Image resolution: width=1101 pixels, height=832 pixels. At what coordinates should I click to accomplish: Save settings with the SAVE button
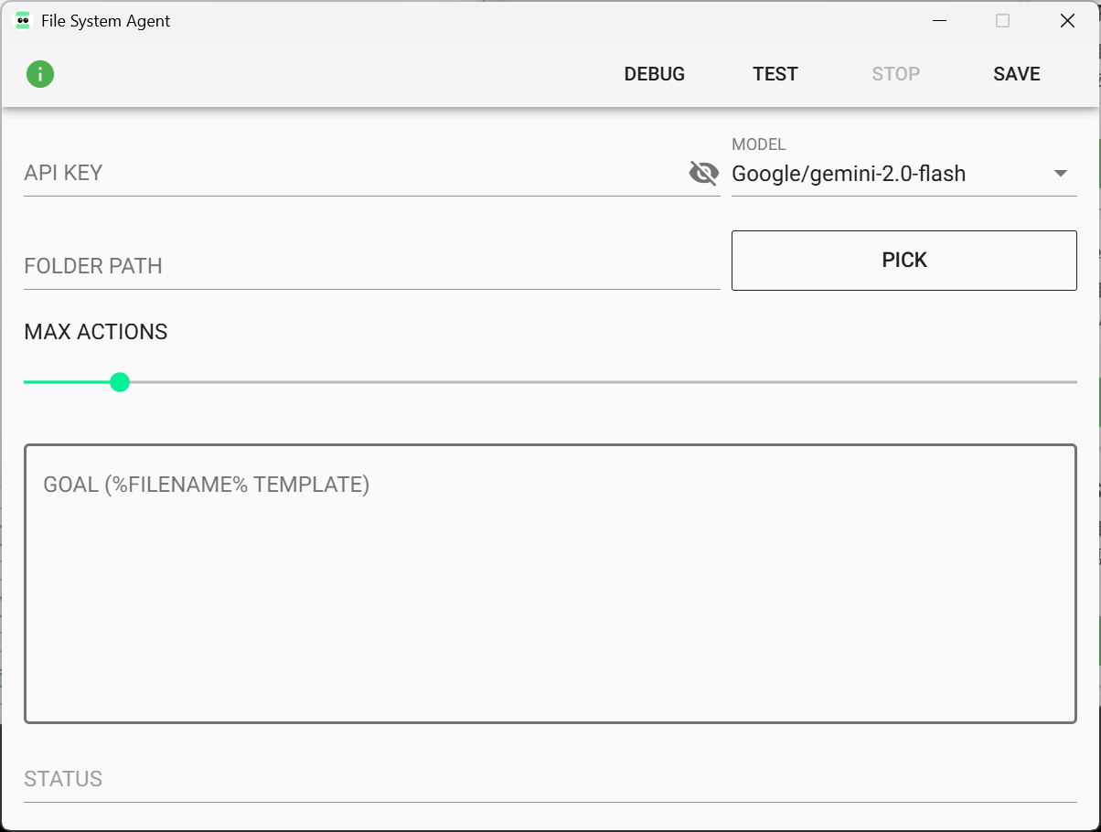click(x=1017, y=74)
